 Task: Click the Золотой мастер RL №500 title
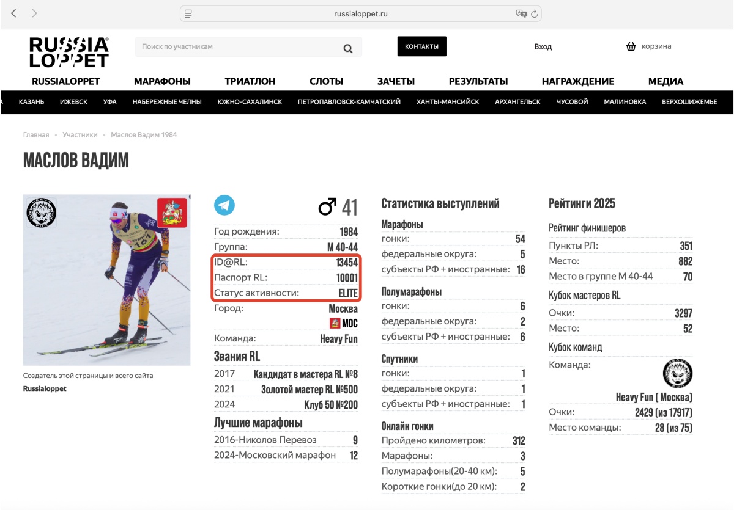click(310, 390)
